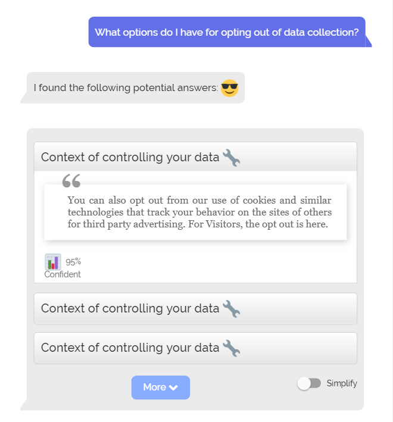Click the sunglasses emoji in the bot reply

229,89
